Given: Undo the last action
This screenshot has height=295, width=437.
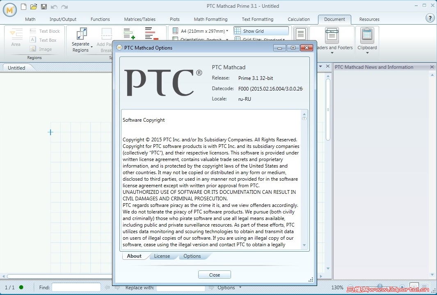Looking at the screenshot, I should [54, 7].
